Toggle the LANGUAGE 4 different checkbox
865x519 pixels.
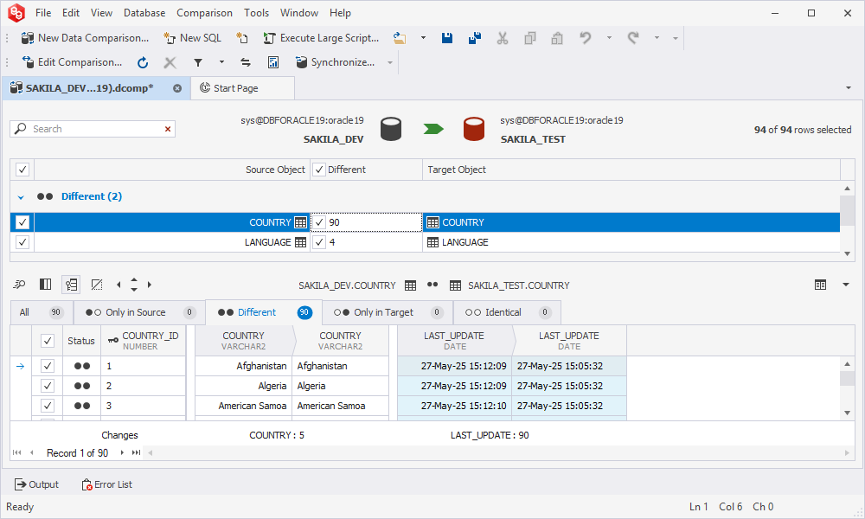tap(319, 242)
